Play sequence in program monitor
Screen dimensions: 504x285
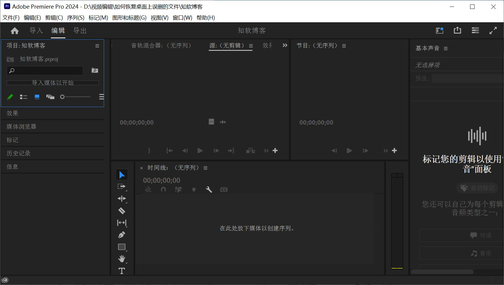(x=349, y=151)
